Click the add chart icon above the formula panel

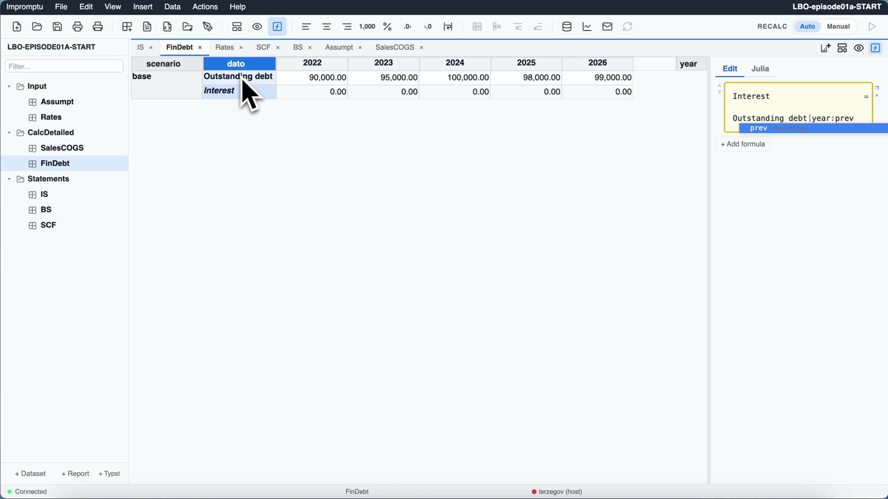(826, 48)
